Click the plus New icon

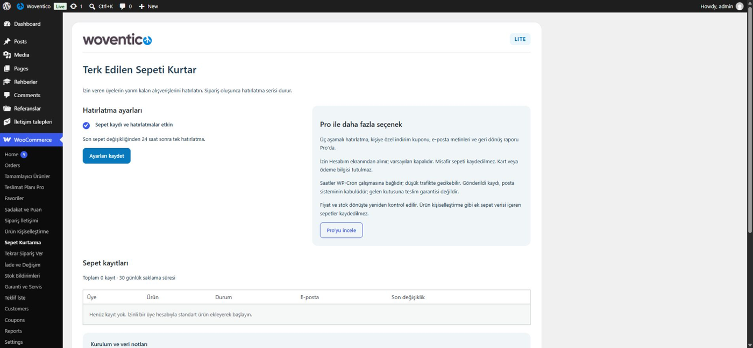pos(141,6)
